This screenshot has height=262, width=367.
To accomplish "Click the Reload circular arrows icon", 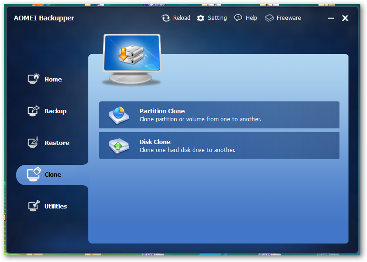I will [166, 18].
